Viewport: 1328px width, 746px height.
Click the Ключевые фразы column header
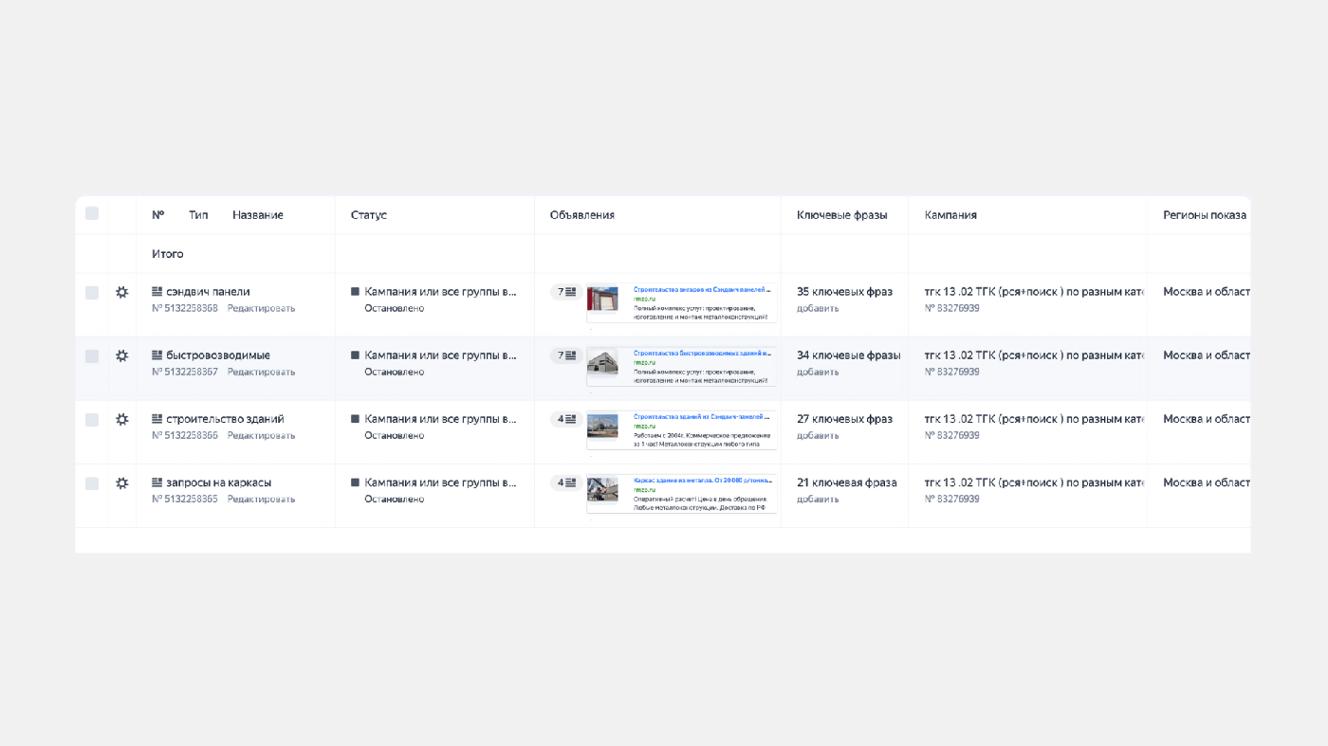(x=842, y=215)
